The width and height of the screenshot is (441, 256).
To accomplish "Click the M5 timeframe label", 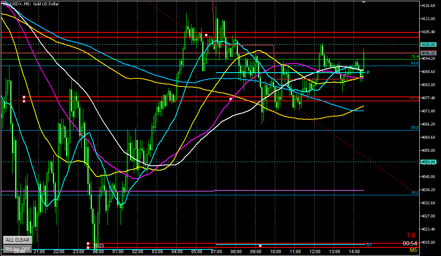I will click(x=413, y=250).
